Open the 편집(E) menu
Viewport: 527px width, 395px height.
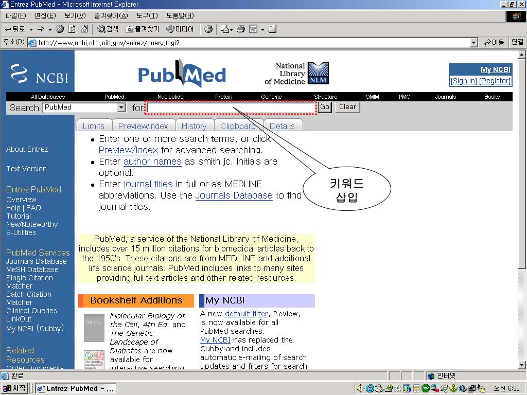(45, 16)
